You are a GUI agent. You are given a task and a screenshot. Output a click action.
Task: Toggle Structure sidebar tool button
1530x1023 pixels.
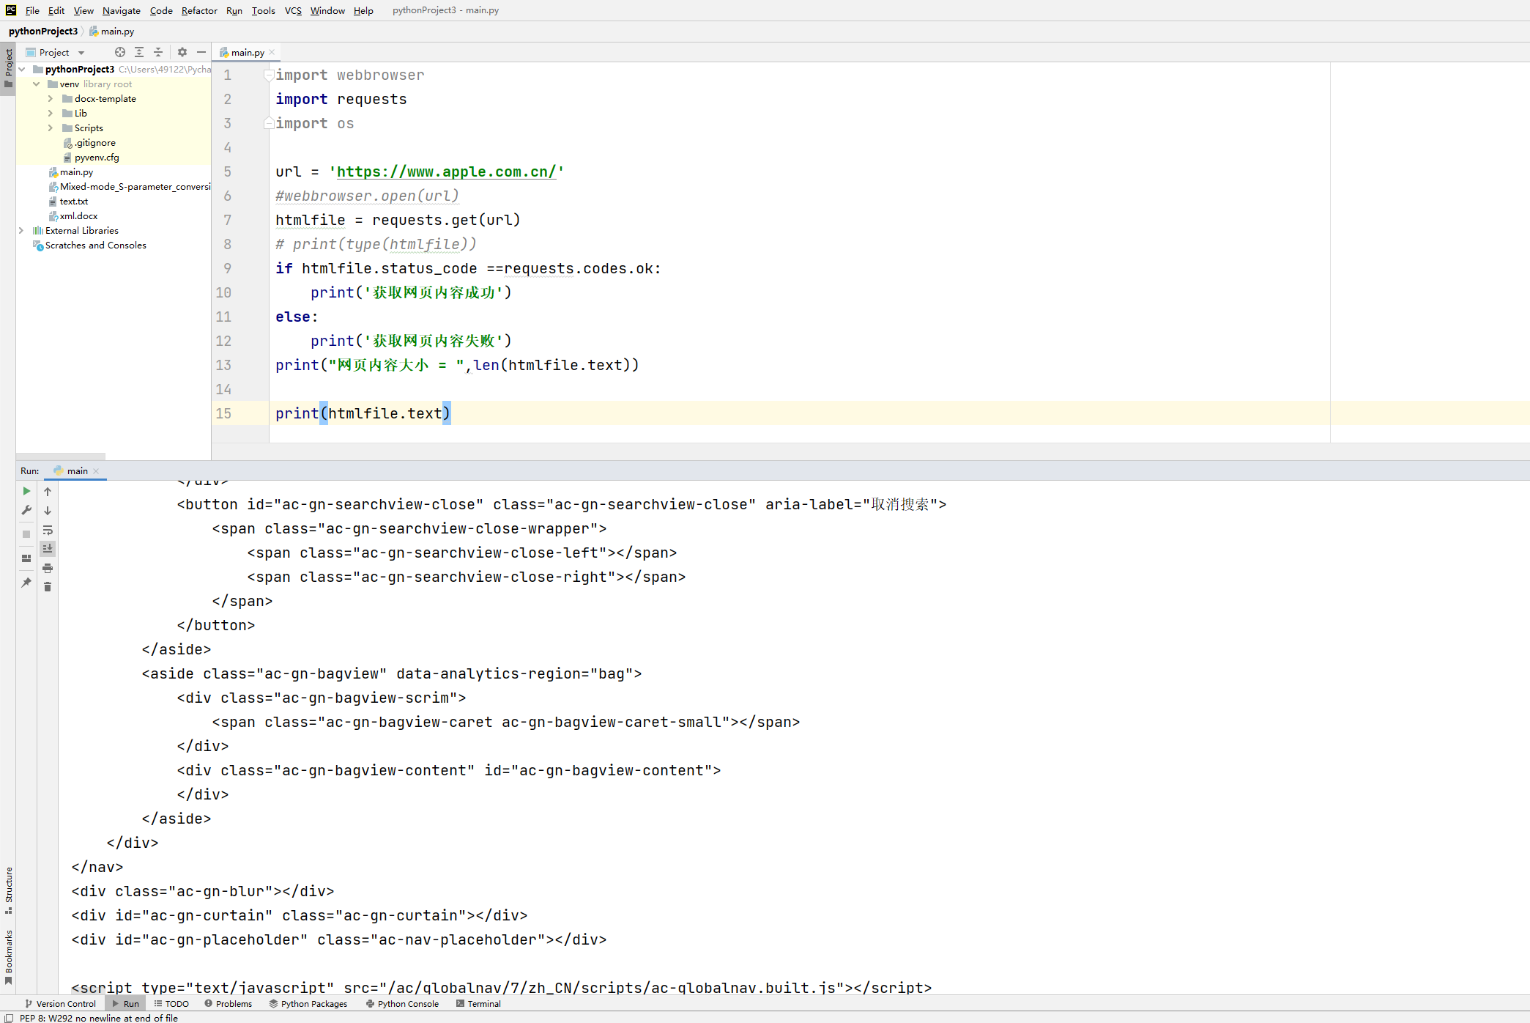8,890
